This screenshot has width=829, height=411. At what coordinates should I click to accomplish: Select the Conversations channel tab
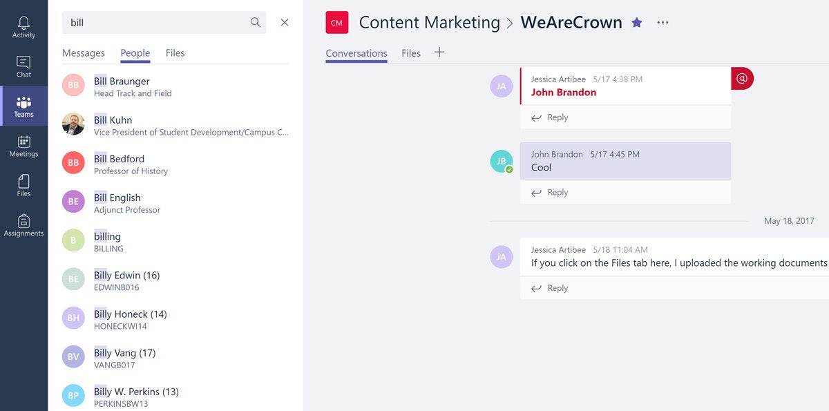click(x=356, y=53)
